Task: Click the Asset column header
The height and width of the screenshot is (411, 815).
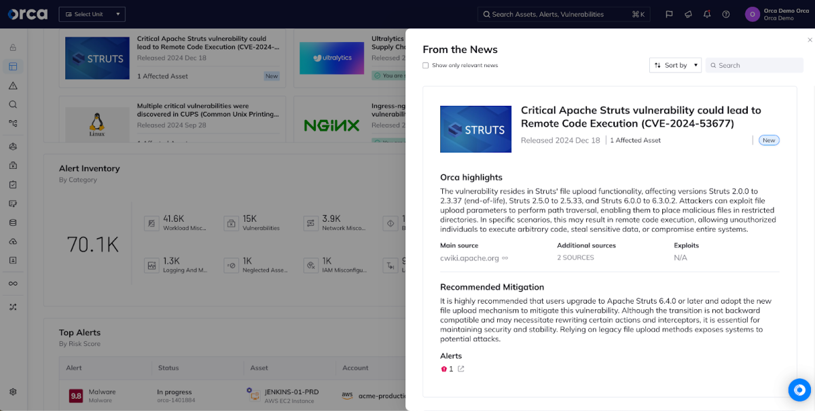Action: click(259, 368)
